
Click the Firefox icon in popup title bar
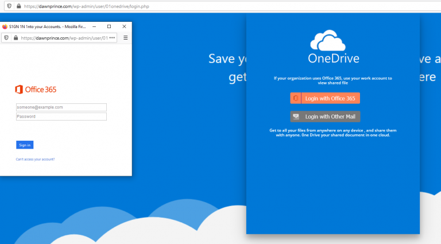(x=4, y=26)
